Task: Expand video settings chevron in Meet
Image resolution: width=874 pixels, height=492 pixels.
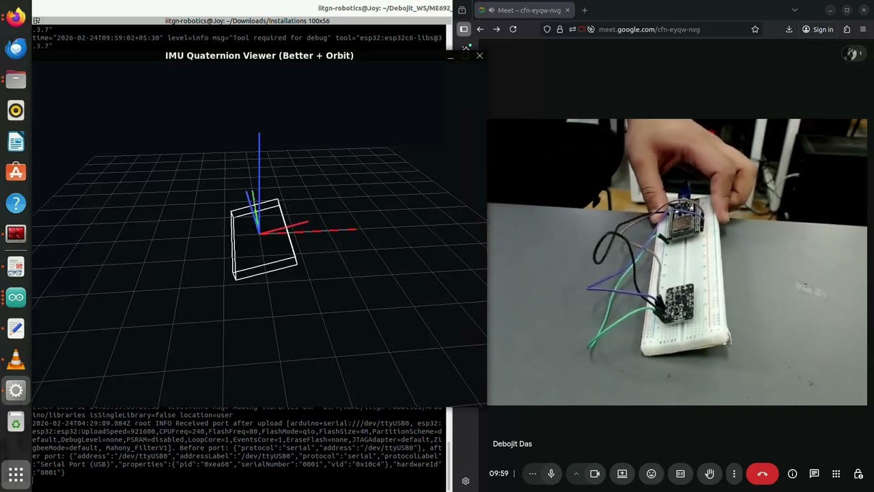Action: [x=576, y=474]
